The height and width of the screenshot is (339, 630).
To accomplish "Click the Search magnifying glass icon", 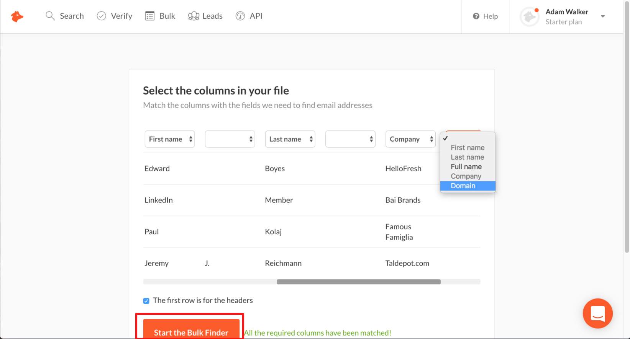I will point(50,16).
